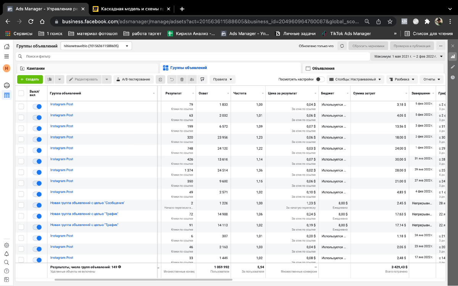
Task: Close the right side panel with X
Action: 453,46
